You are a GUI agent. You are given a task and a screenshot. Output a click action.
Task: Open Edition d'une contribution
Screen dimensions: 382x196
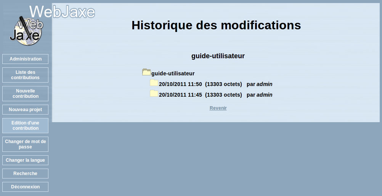point(26,126)
